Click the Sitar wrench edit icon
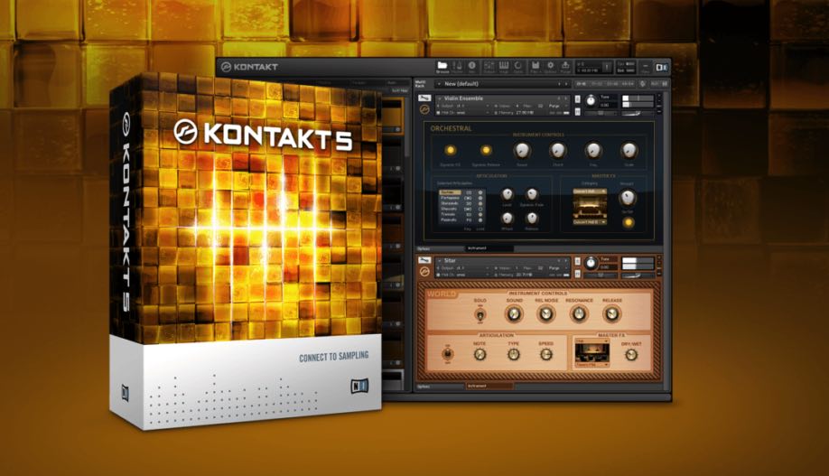 point(424,260)
